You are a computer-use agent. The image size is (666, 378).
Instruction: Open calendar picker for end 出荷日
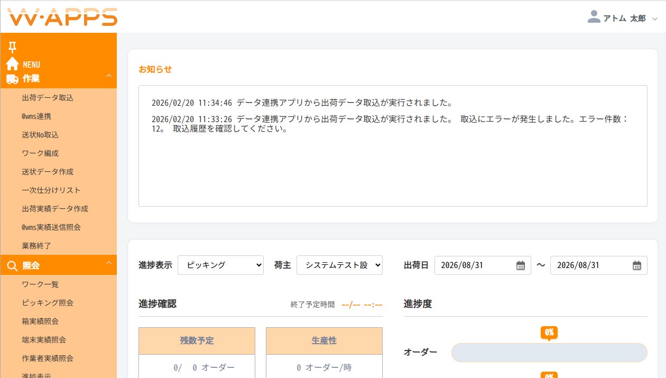pos(636,265)
